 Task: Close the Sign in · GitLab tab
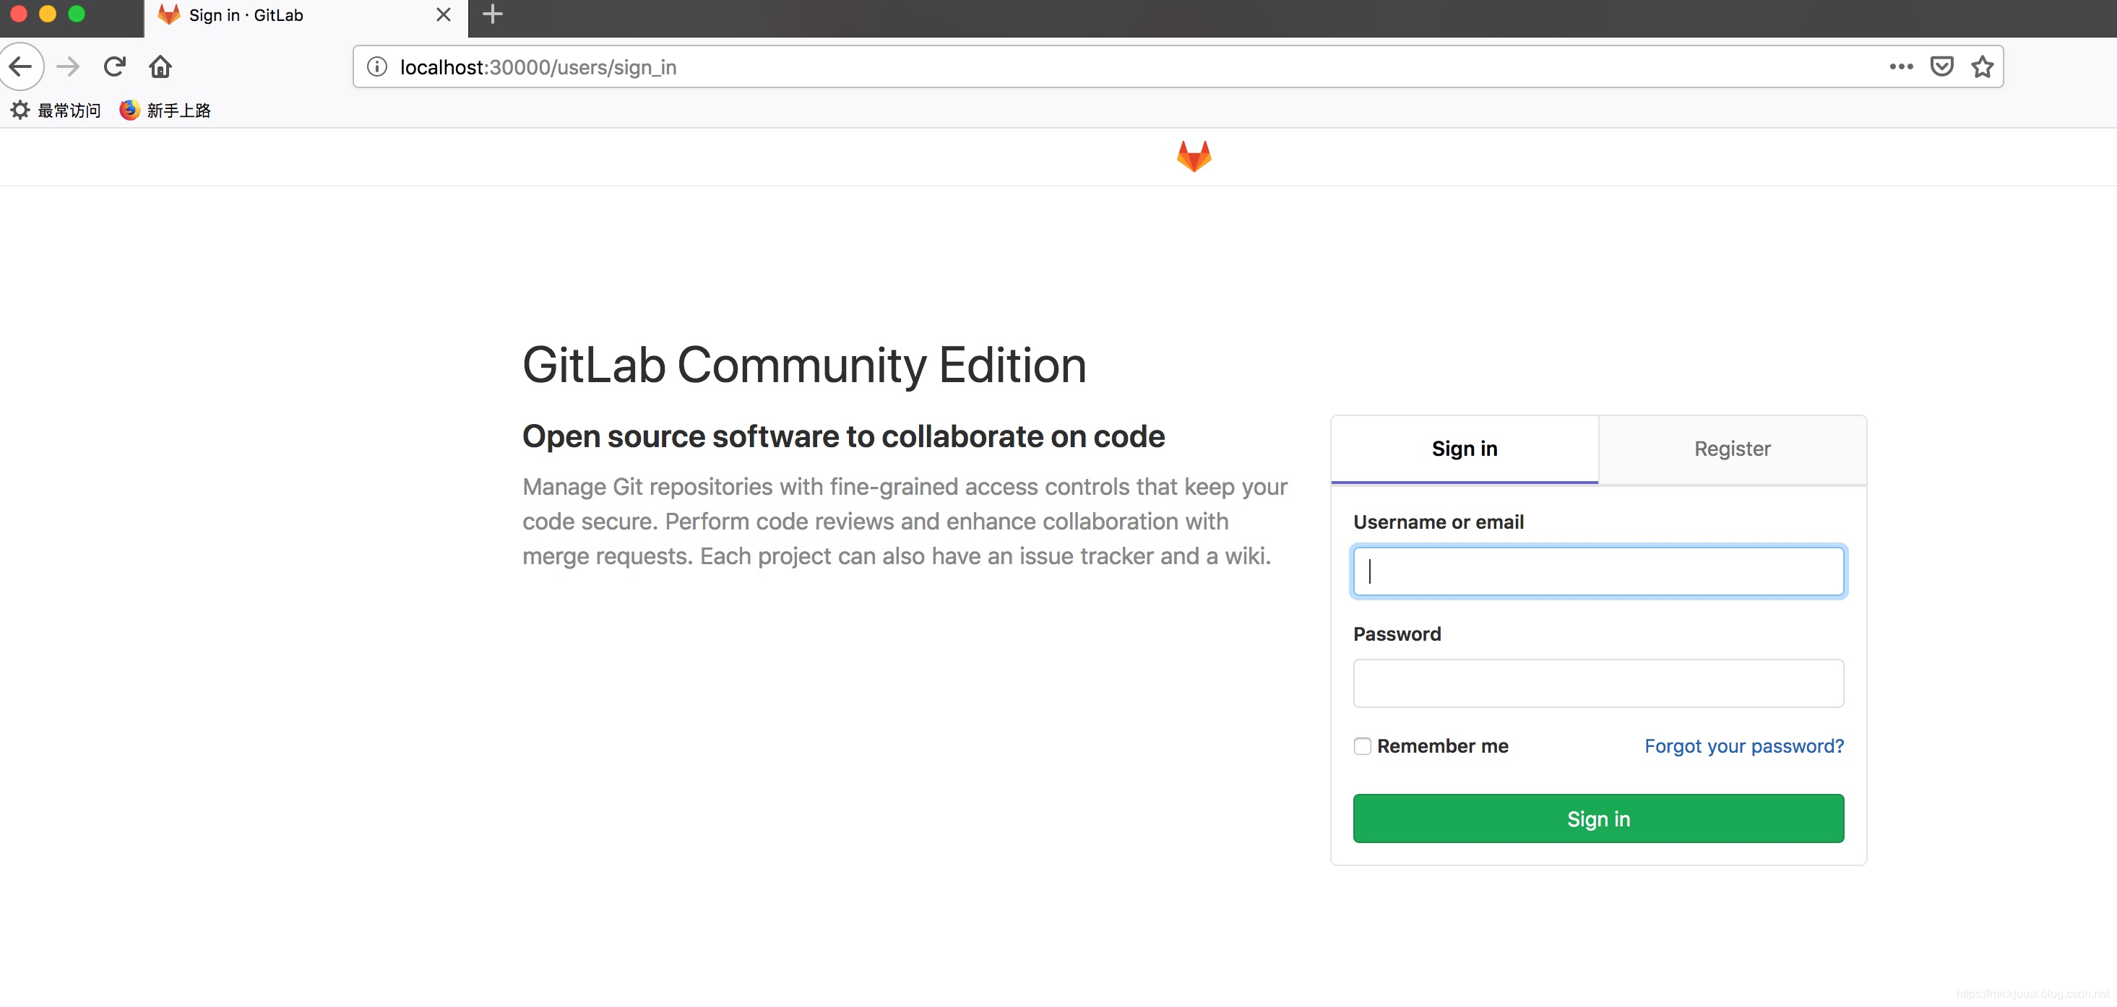pos(443,14)
